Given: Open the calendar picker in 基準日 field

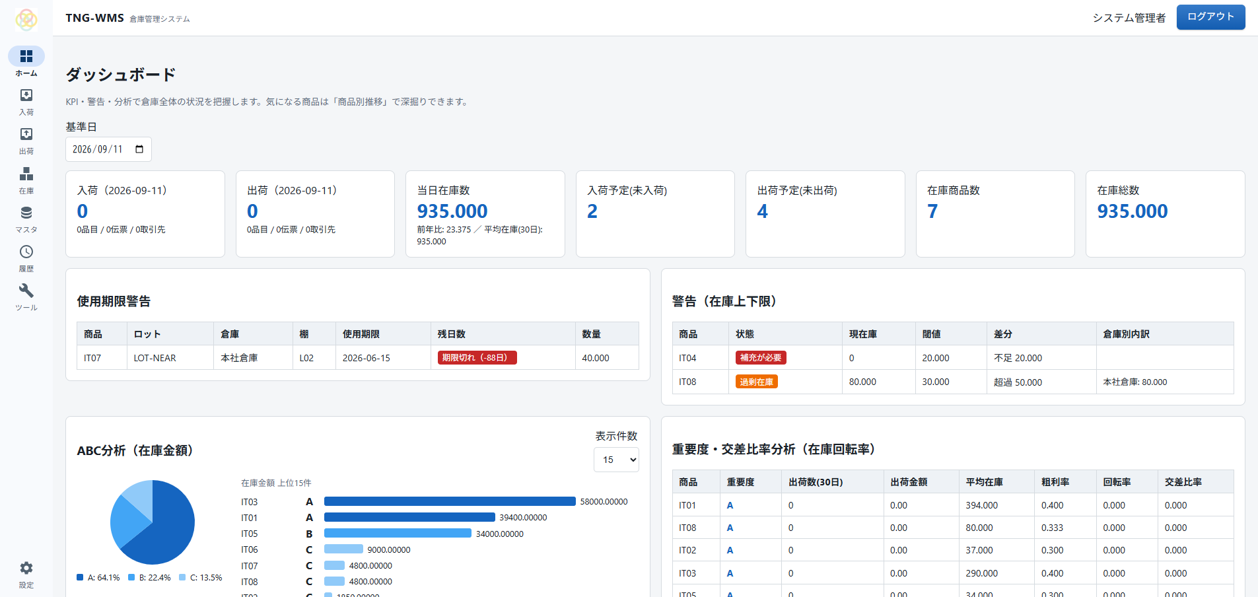Looking at the screenshot, I should point(139,149).
